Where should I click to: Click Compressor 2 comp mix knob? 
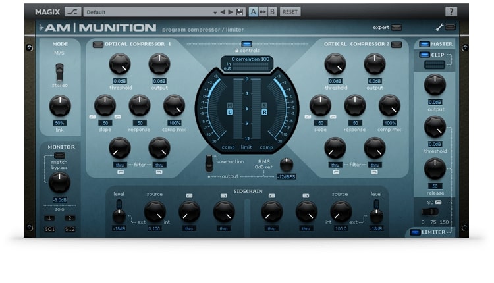pos(389,105)
